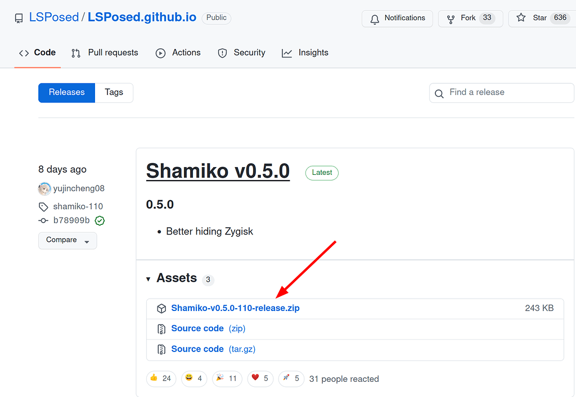Enable the Releases view
576x397 pixels.
(66, 92)
